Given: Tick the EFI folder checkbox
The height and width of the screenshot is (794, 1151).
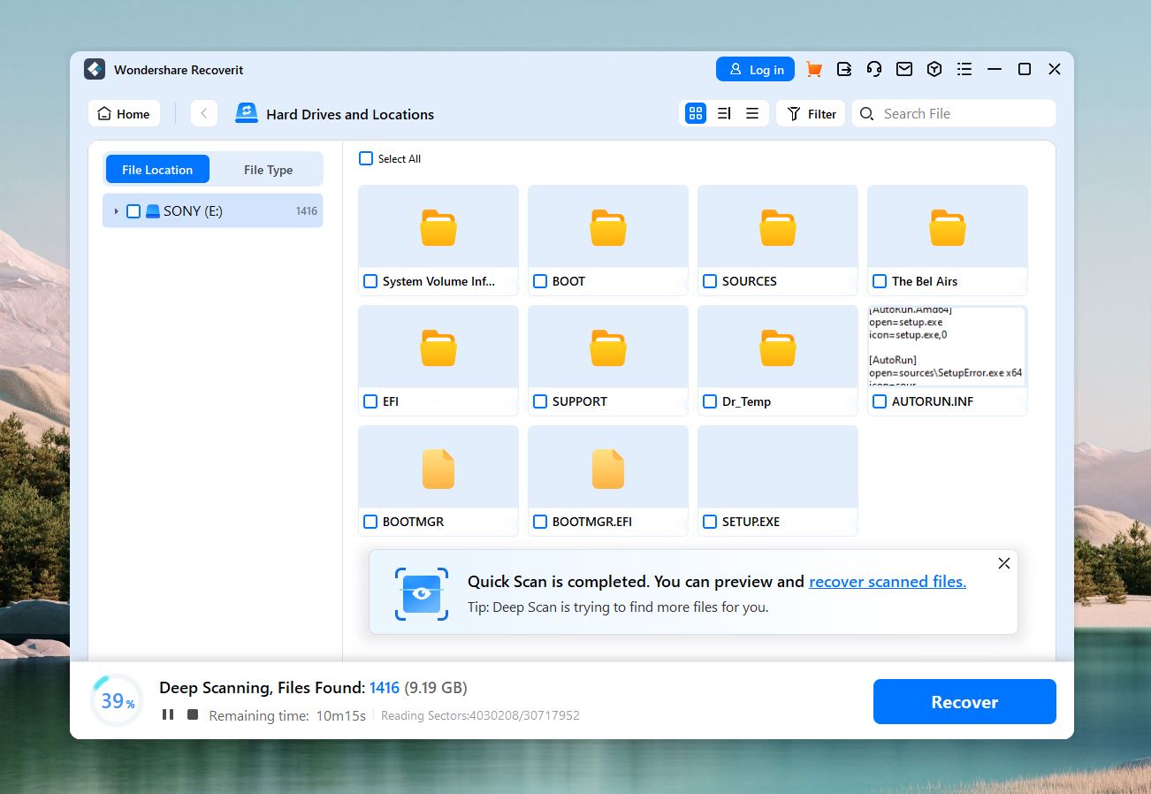Looking at the screenshot, I should (x=370, y=401).
